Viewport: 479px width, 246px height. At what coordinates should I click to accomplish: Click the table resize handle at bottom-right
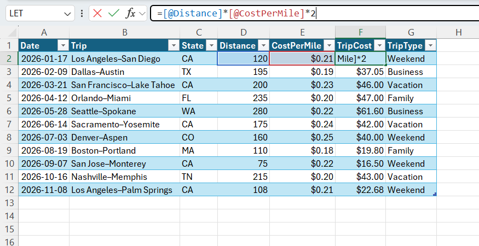click(435, 194)
